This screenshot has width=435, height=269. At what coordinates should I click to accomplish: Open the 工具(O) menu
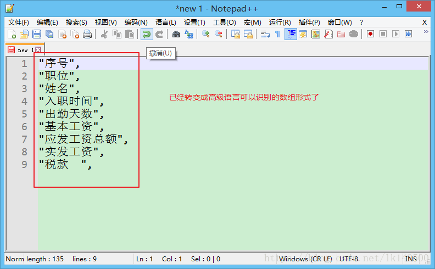tap(225, 22)
